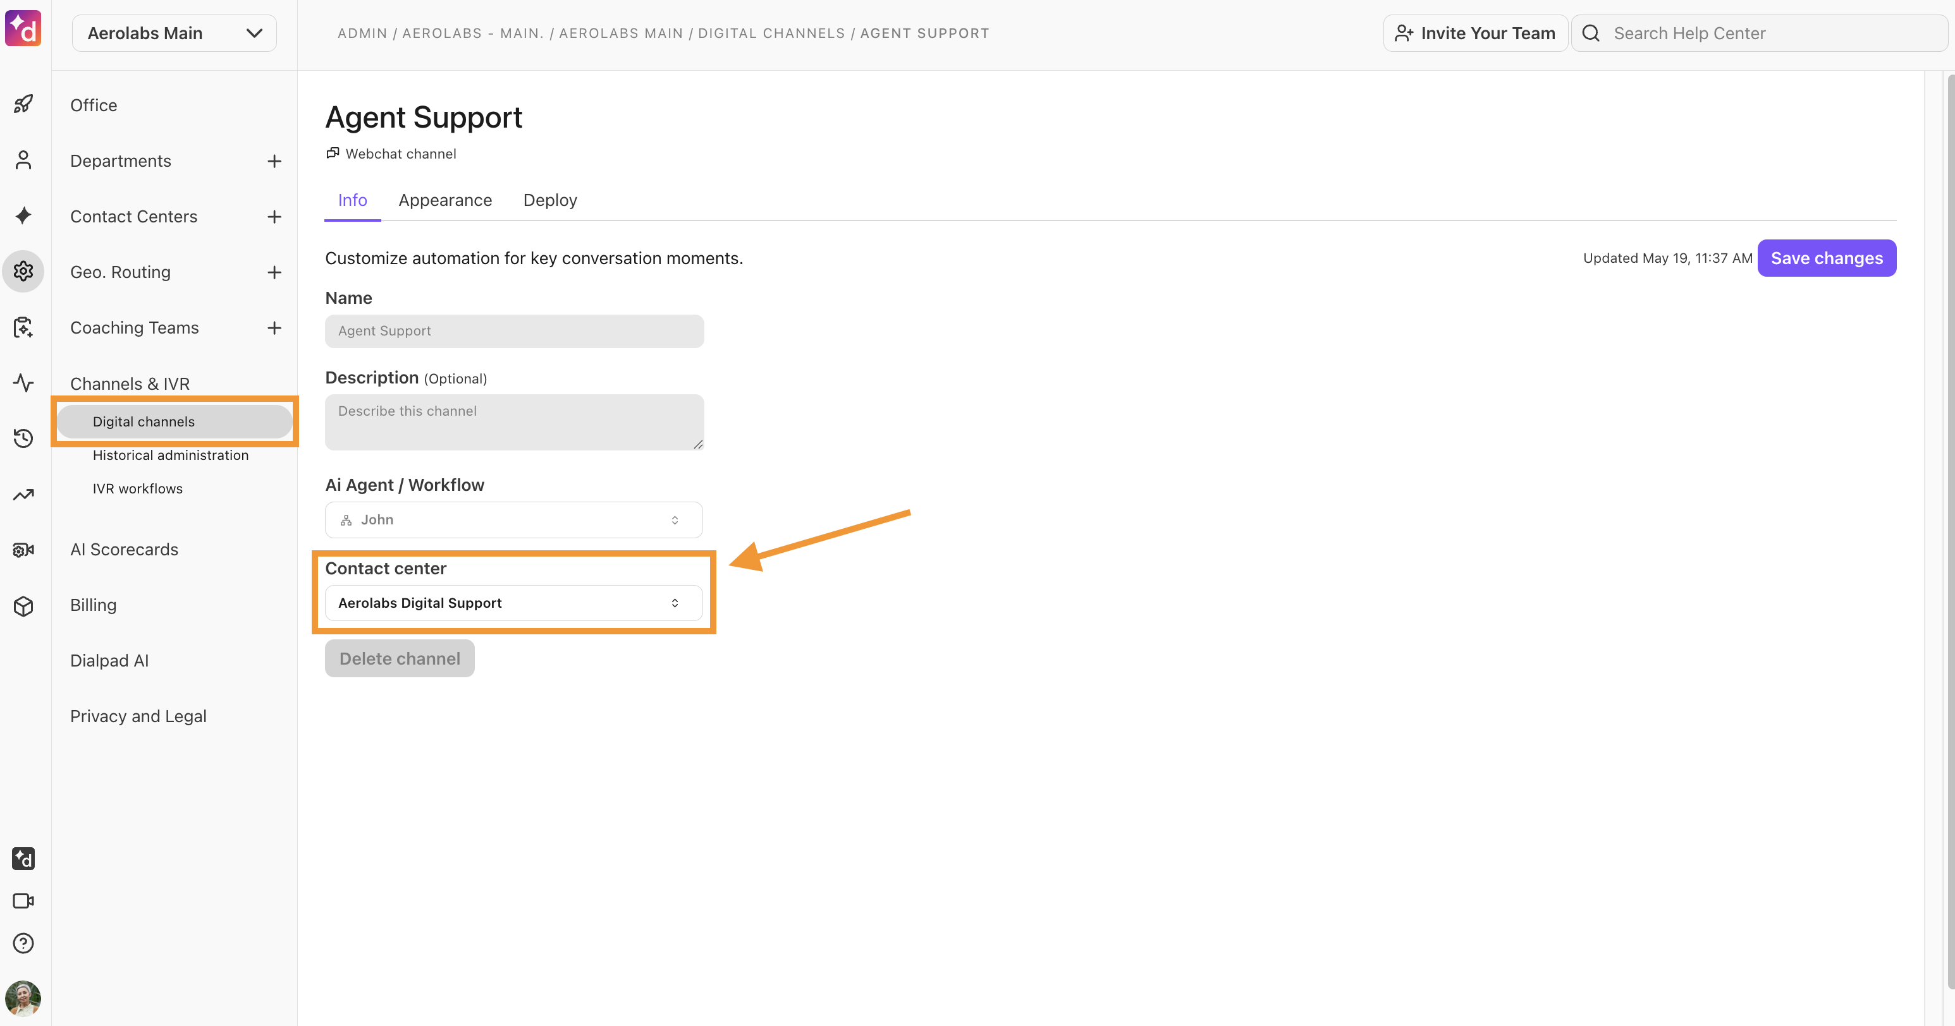The image size is (1955, 1026).
Task: Switch to the Info tab
Action: pyautogui.click(x=352, y=200)
